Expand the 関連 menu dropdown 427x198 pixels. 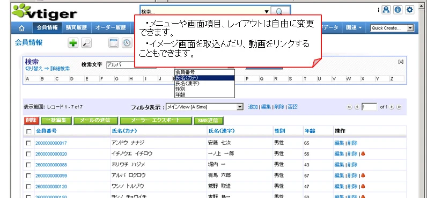pos(354,28)
